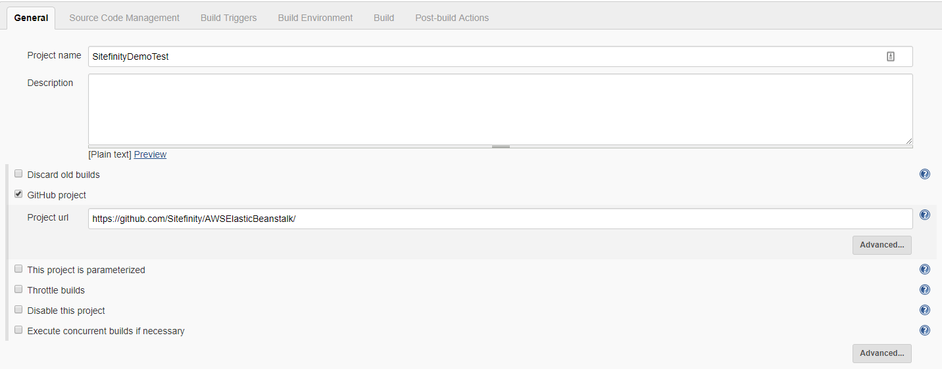Open help for This project is parameterized
Image resolution: width=942 pixels, height=369 pixels.
click(x=924, y=269)
